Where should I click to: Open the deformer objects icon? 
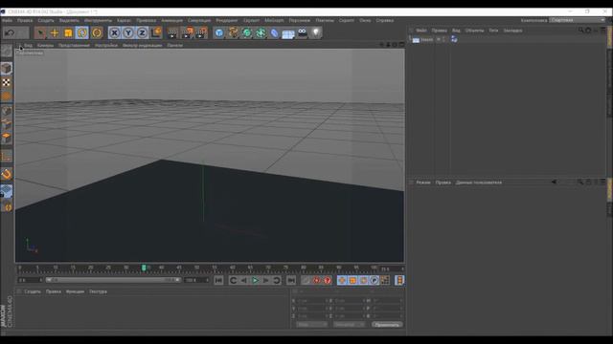click(x=275, y=32)
